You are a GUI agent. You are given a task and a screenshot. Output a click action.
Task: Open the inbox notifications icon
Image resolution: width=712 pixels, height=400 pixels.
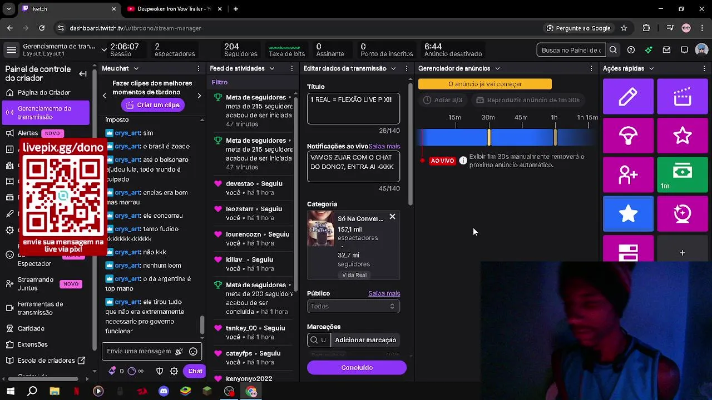(x=666, y=50)
